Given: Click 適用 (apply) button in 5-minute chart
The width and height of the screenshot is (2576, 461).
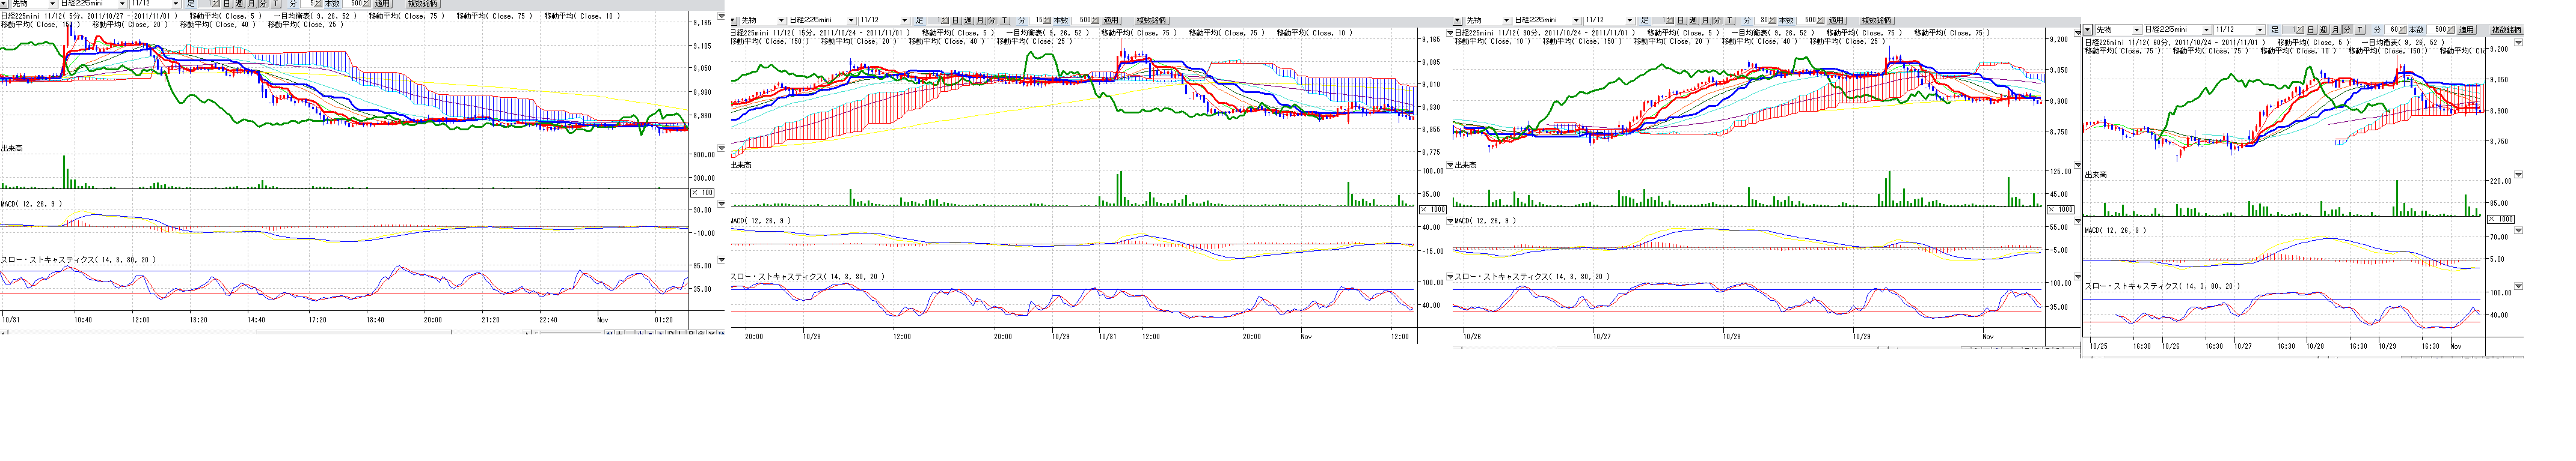Looking at the screenshot, I should pos(382,4).
